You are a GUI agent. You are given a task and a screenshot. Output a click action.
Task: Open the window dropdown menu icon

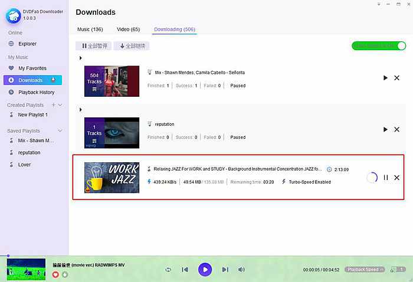point(379,4)
